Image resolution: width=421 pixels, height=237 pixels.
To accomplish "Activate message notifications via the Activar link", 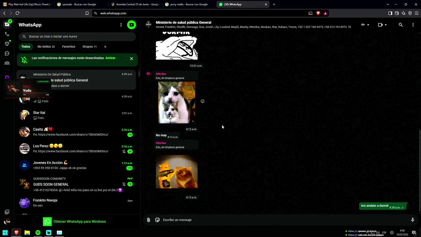I will (x=110, y=58).
